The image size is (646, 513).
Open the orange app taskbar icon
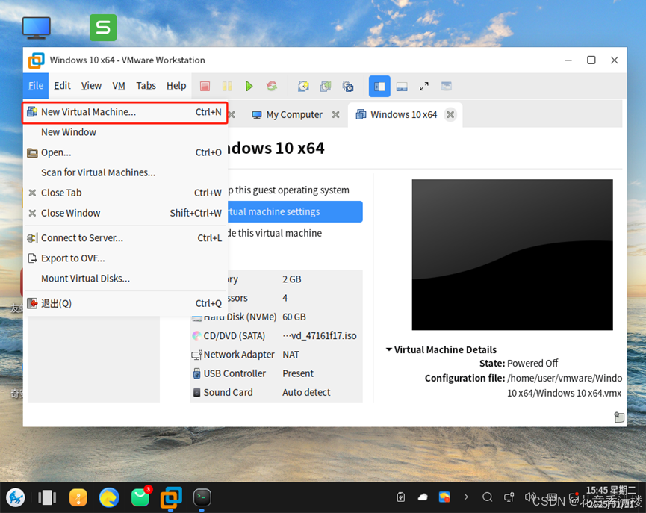(78, 497)
